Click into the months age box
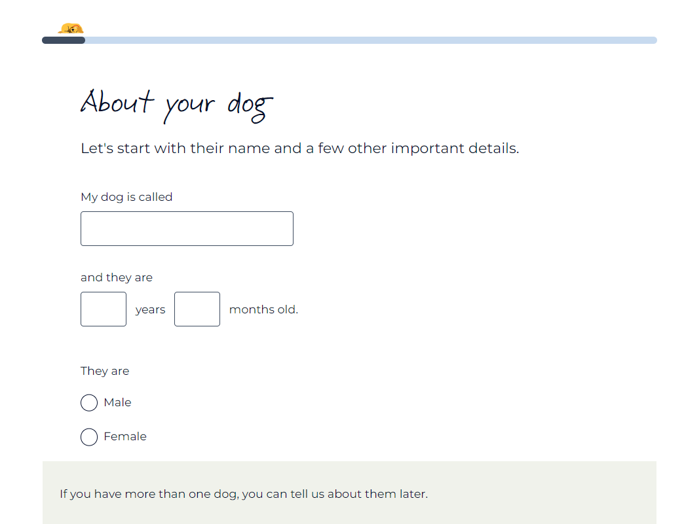The width and height of the screenshot is (684, 524). (x=197, y=309)
